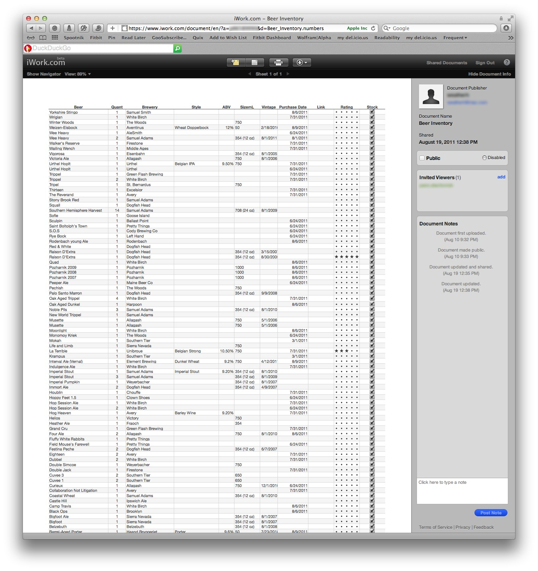The width and height of the screenshot is (538, 571).
Task: Click the green DuckDuckGo search button
Action: pyautogui.click(x=177, y=48)
